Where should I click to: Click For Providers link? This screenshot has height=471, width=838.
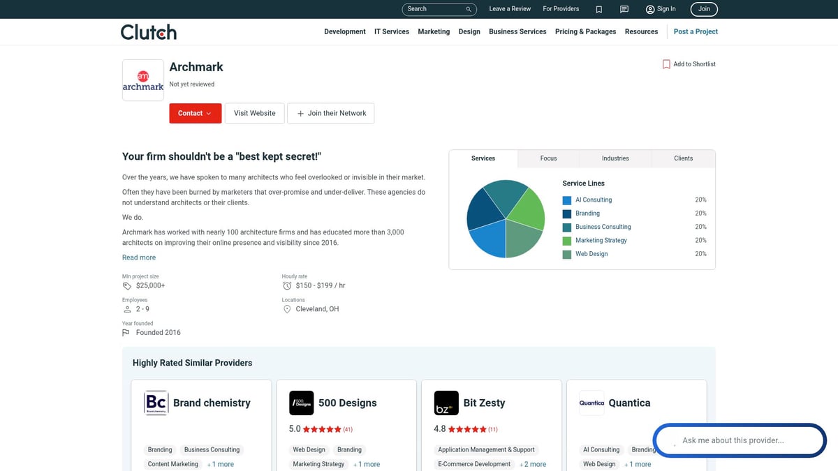[x=561, y=9]
